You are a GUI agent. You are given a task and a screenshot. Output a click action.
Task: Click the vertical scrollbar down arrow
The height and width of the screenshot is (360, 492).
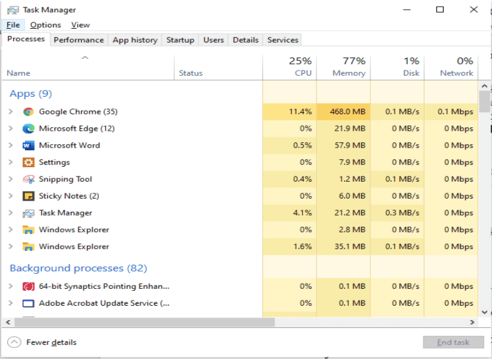(x=484, y=312)
